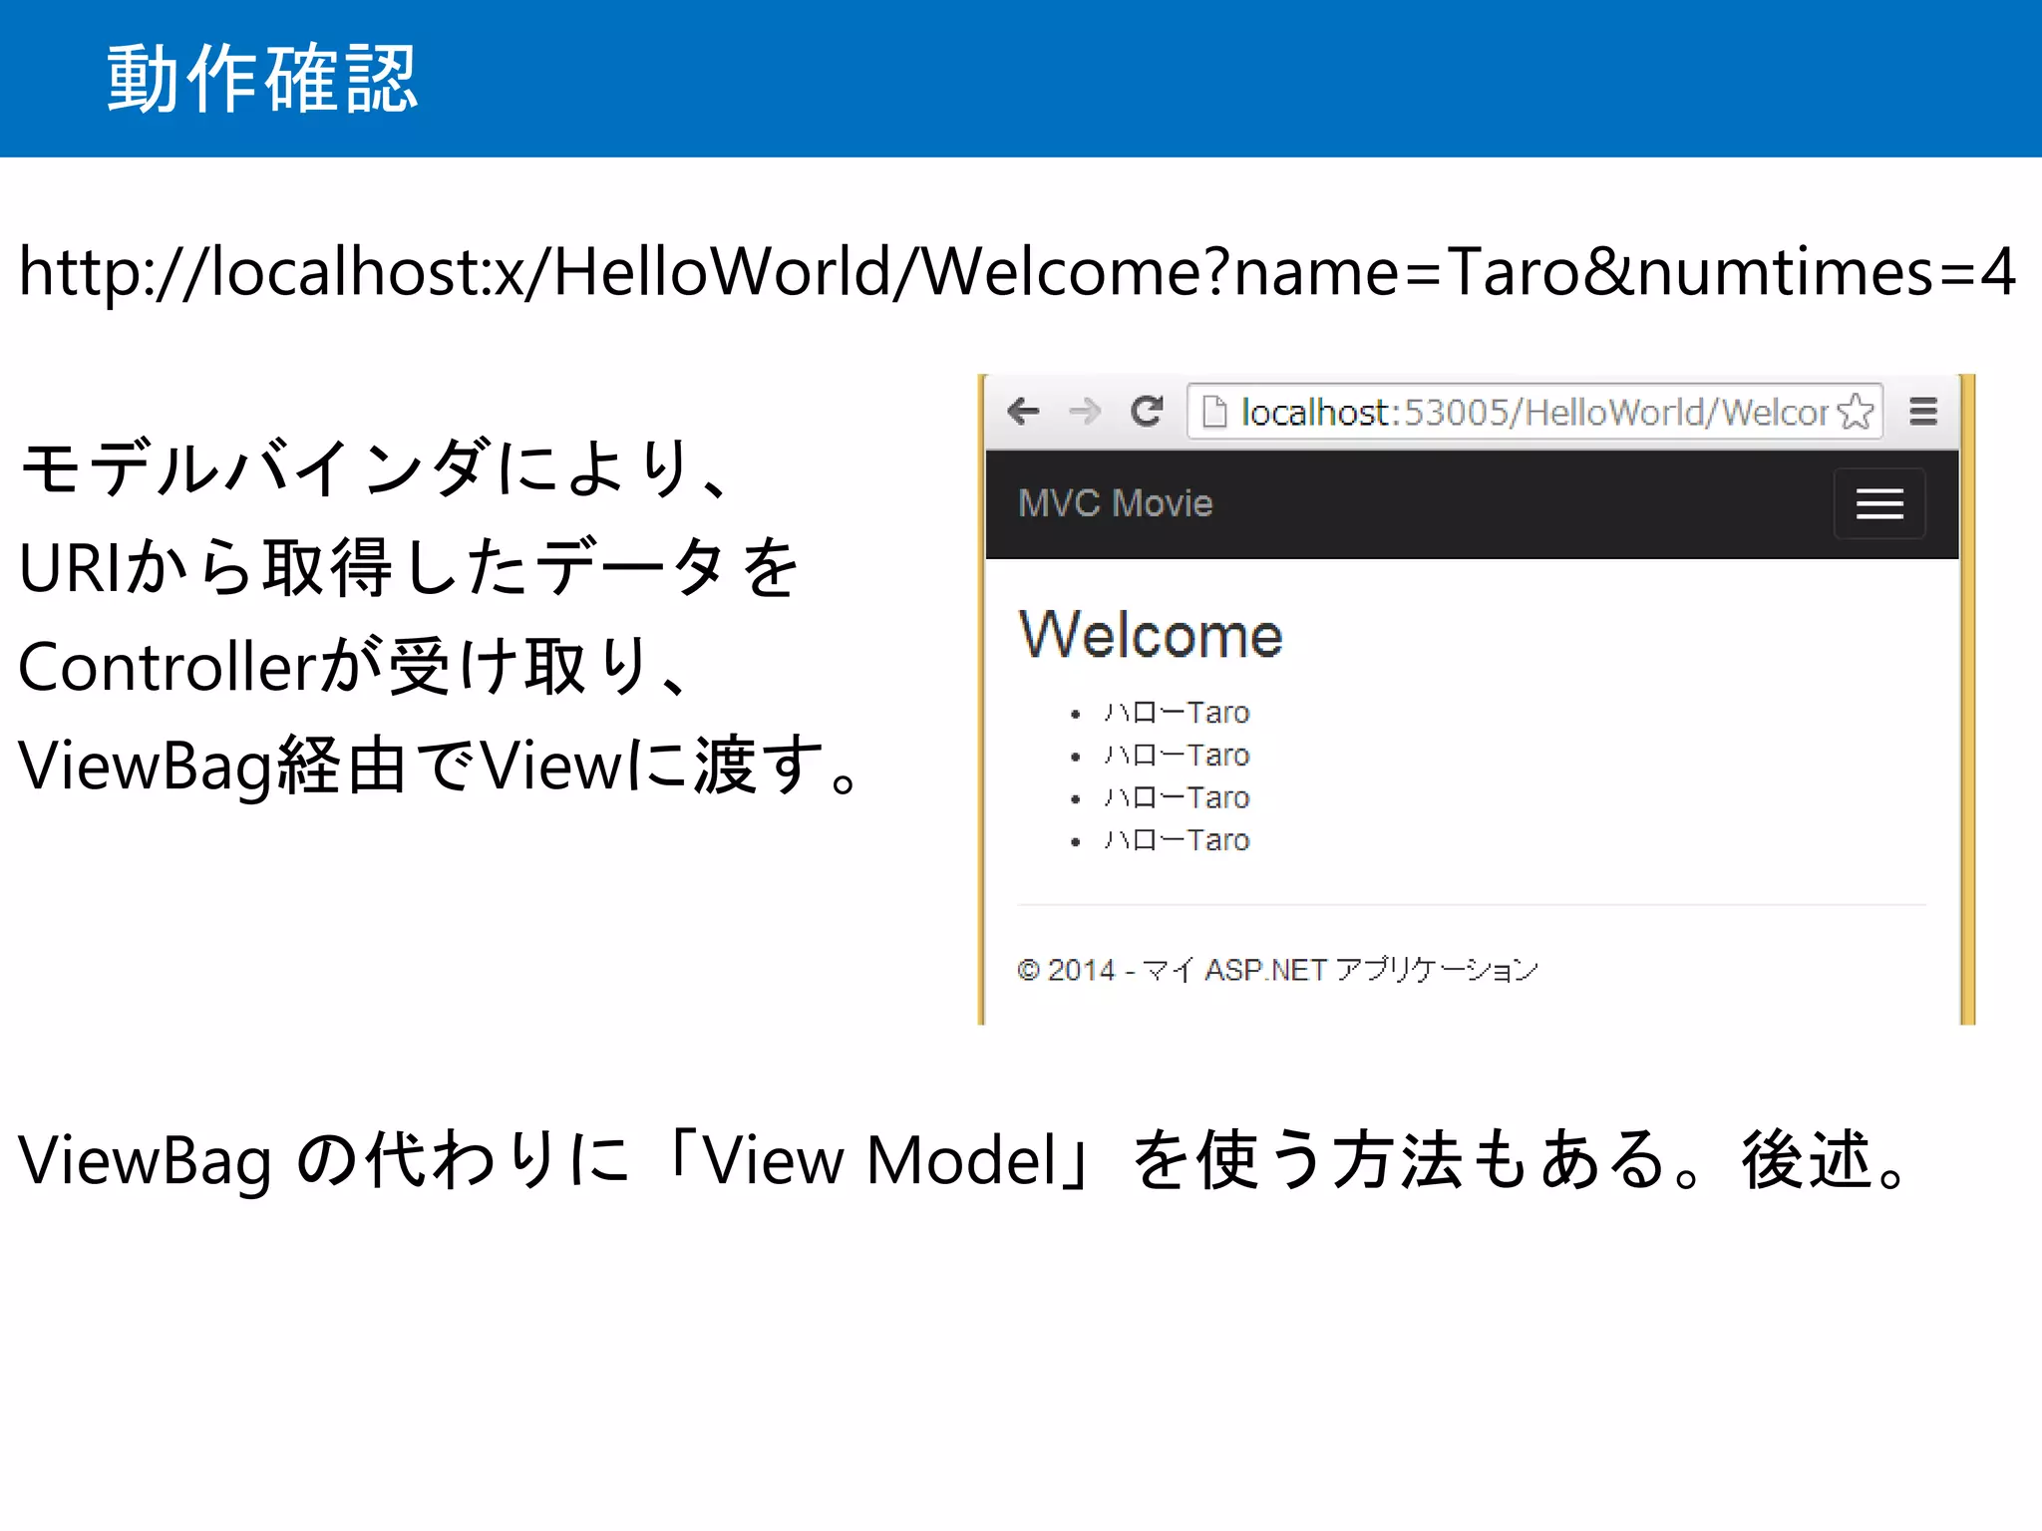Bookmark page with the star icon
Image resolution: width=2042 pixels, height=1531 pixels.
click(1856, 411)
